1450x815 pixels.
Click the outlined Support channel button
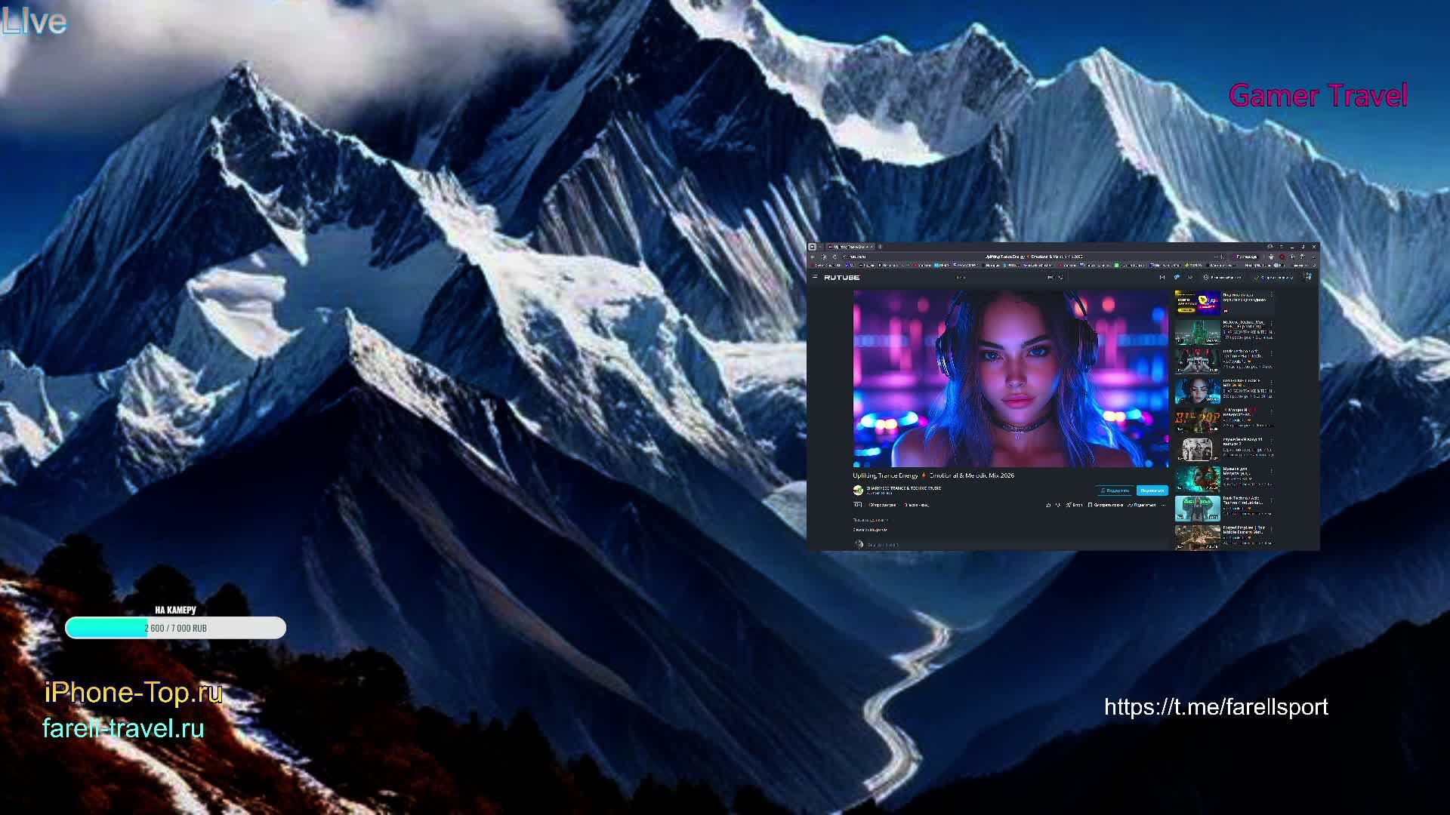tap(1115, 491)
